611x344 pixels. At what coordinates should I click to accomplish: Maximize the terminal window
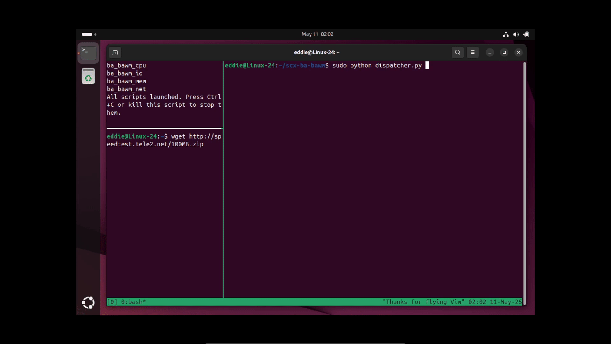pyautogui.click(x=504, y=53)
